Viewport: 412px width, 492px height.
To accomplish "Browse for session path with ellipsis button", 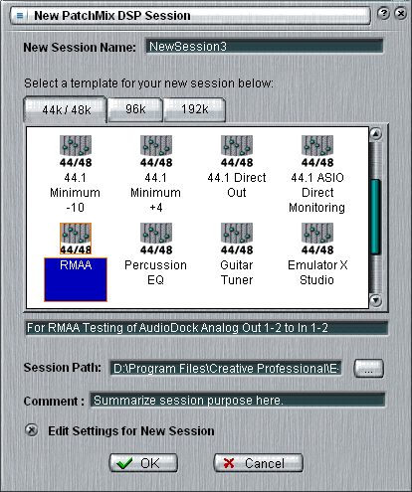I will tap(368, 369).
